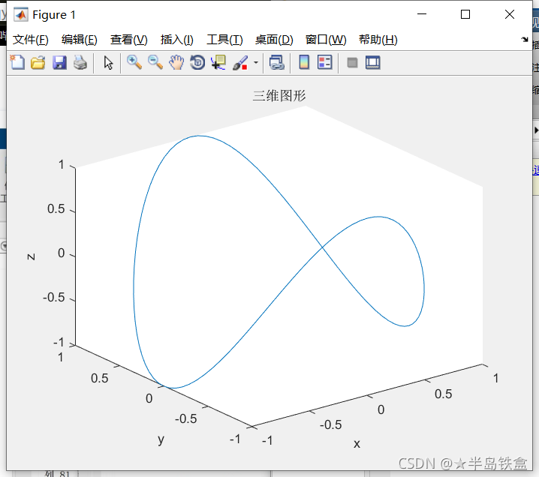539x477 pixels.
Task: Open the 文件(F) menu
Action: pyautogui.click(x=31, y=40)
